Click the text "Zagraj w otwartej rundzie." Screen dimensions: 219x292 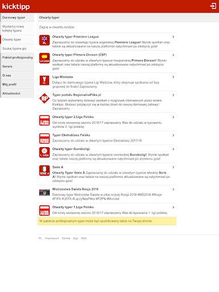pyautogui.click(x=57, y=27)
